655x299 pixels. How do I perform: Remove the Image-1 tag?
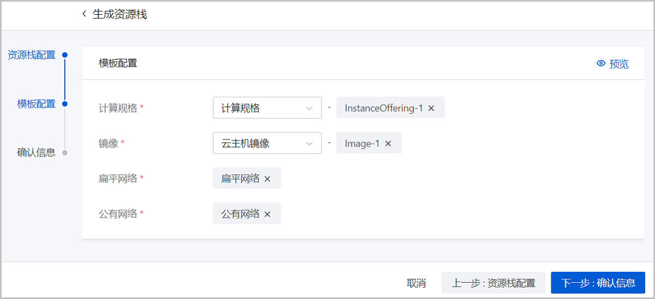point(388,143)
